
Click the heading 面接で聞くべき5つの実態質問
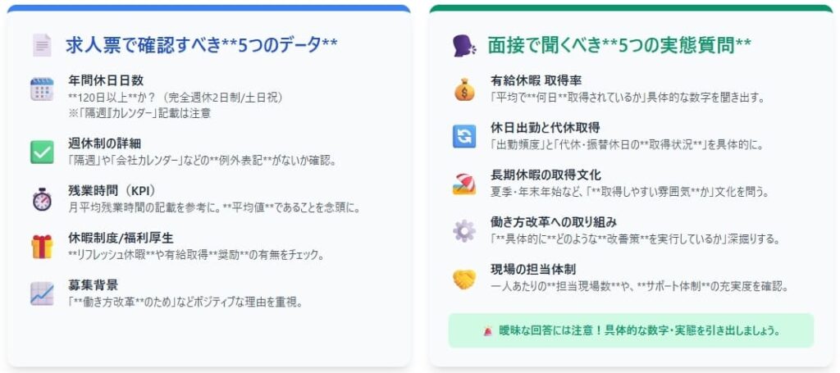tap(619, 45)
